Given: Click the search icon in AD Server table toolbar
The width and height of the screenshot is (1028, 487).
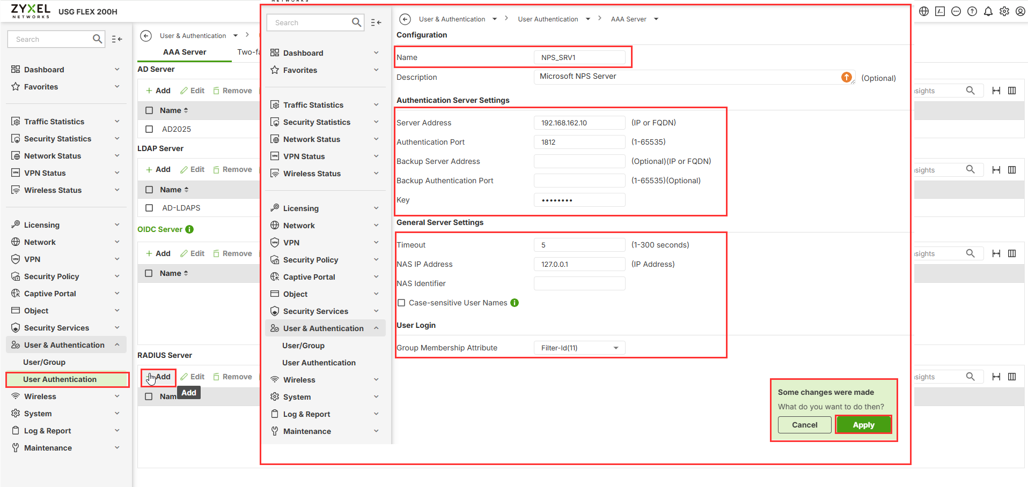Looking at the screenshot, I should coord(970,91).
